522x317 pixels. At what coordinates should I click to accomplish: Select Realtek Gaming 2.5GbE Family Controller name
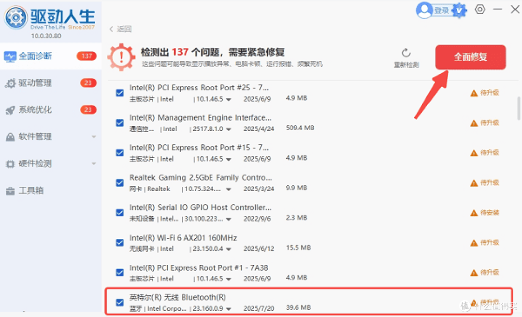coord(201,178)
